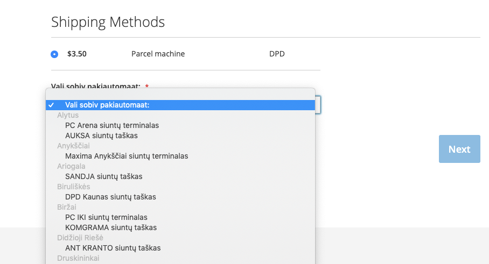Click the Next button
489x264 pixels.
[459, 149]
